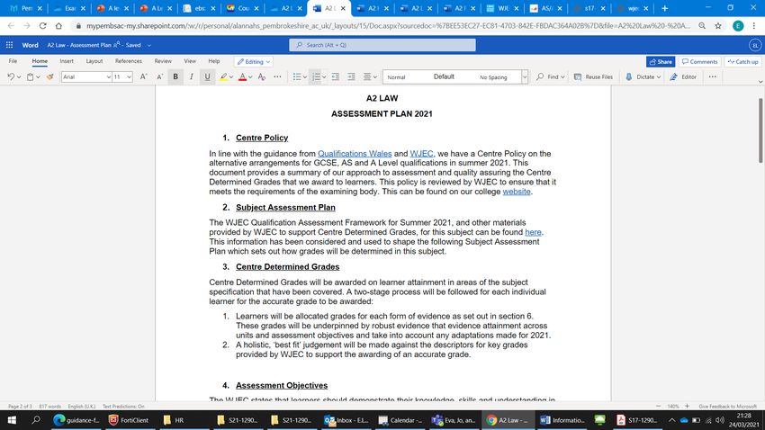Open More ribbon options ellipsis at right
Image resolution: width=765 pixels, height=430 pixels.
(712, 77)
